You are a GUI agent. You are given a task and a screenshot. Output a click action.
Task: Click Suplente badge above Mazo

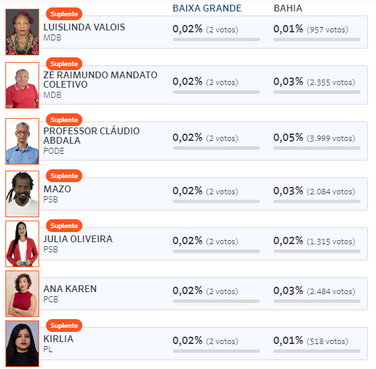coord(64,175)
